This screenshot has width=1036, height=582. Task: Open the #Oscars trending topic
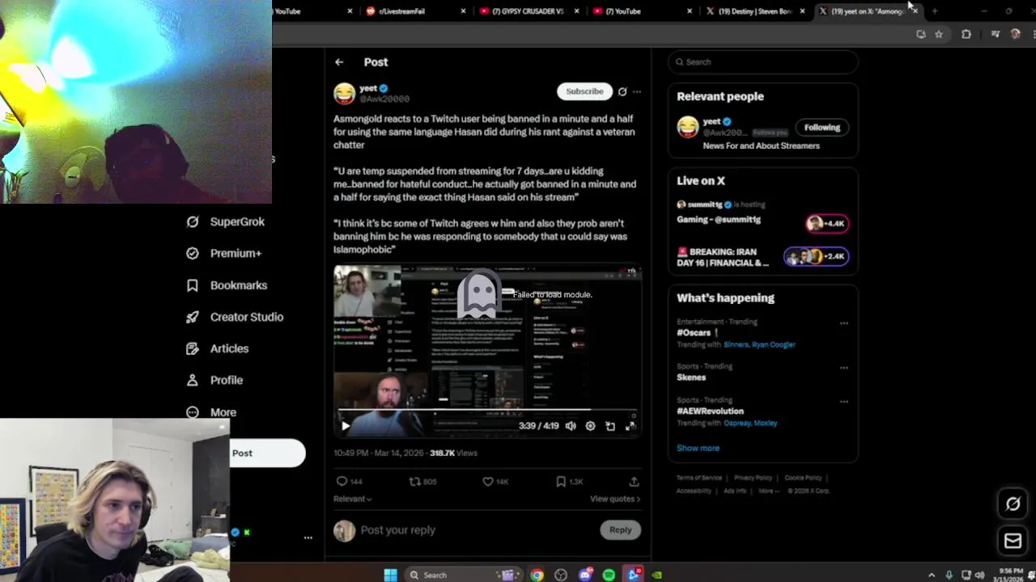click(694, 332)
